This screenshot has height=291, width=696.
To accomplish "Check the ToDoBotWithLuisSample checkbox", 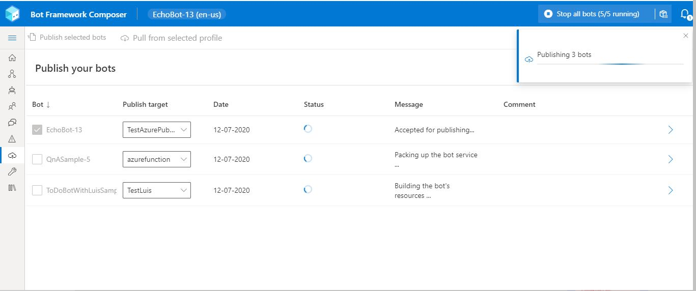I will pos(37,190).
